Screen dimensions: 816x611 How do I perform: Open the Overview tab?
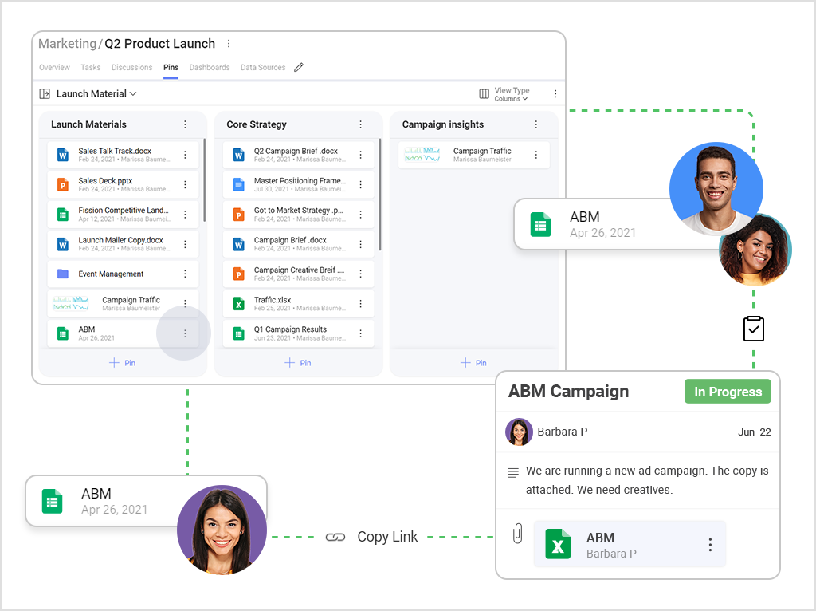54,68
